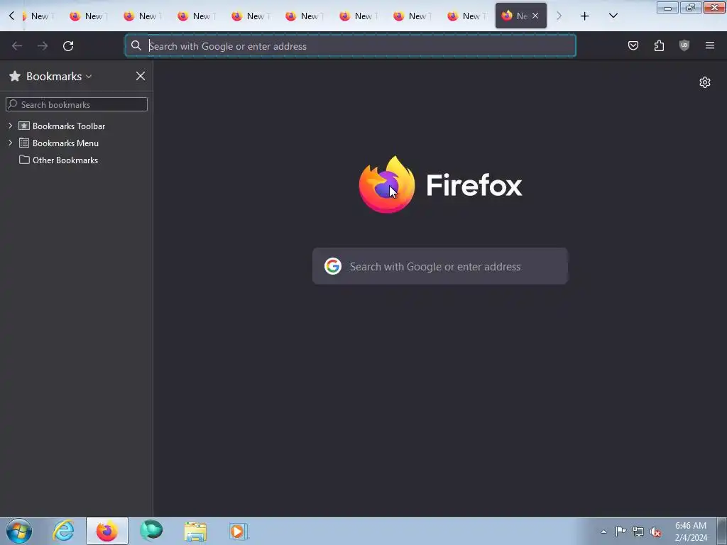727x545 pixels.
Task: Open the green globe taskbar app
Action: click(x=151, y=531)
